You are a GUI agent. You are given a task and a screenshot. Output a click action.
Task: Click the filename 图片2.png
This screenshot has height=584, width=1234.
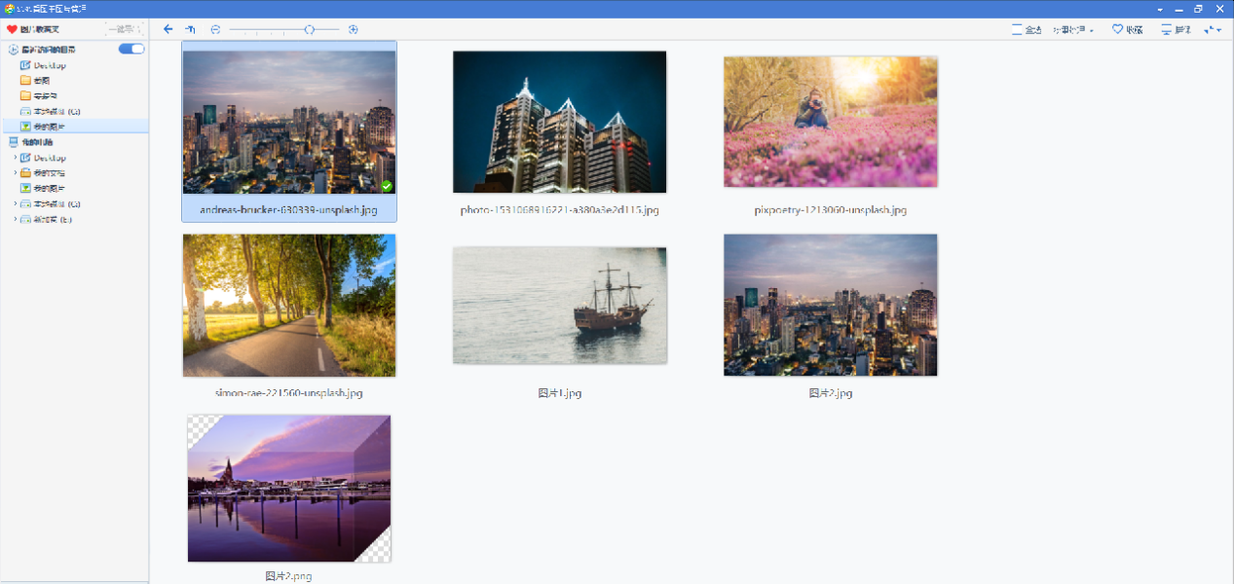coord(288,576)
